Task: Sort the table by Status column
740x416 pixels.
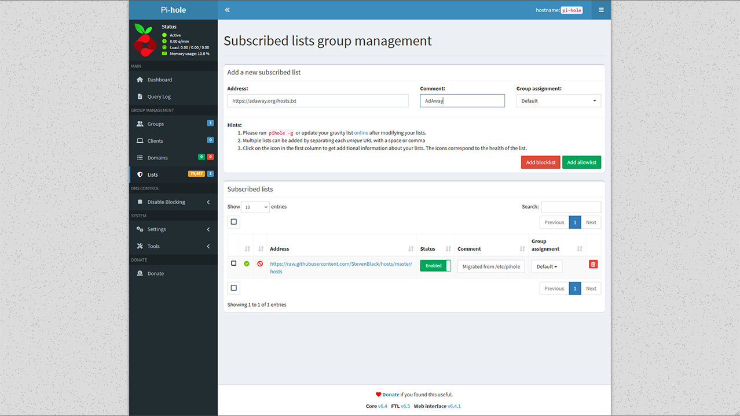Action: pyautogui.click(x=435, y=249)
